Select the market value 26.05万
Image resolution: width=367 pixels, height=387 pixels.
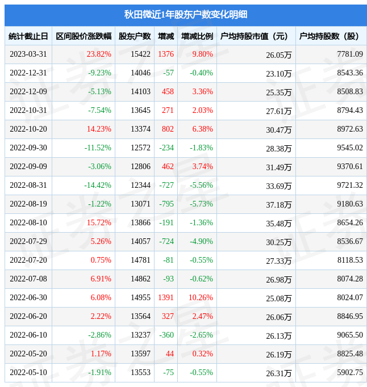279,55
